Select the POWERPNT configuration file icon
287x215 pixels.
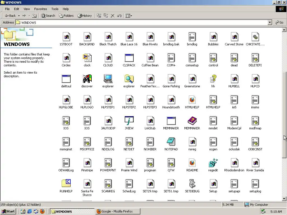point(108,163)
